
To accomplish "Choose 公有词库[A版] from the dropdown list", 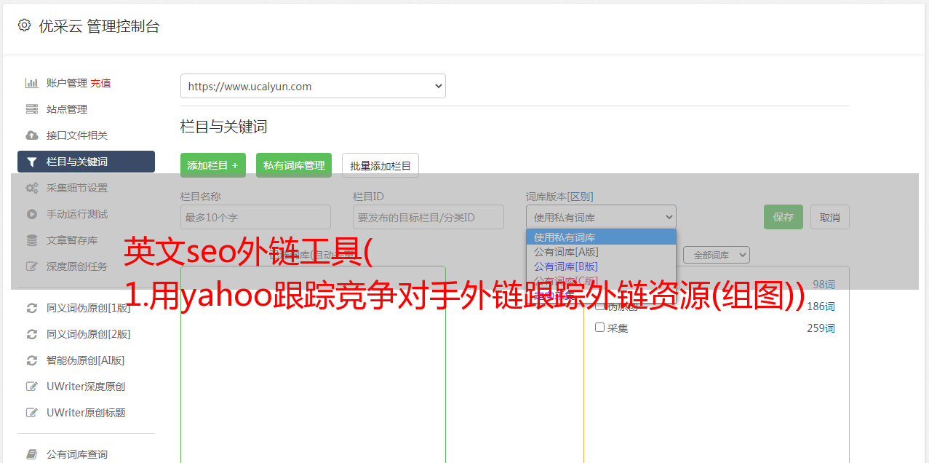I will click(x=601, y=252).
